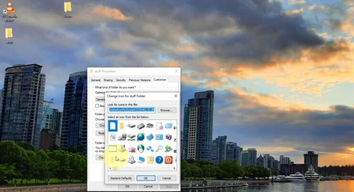Click the right arrow of icon list scrollbar
This screenshot has height=192, width=354.
pyautogui.click(x=174, y=168)
